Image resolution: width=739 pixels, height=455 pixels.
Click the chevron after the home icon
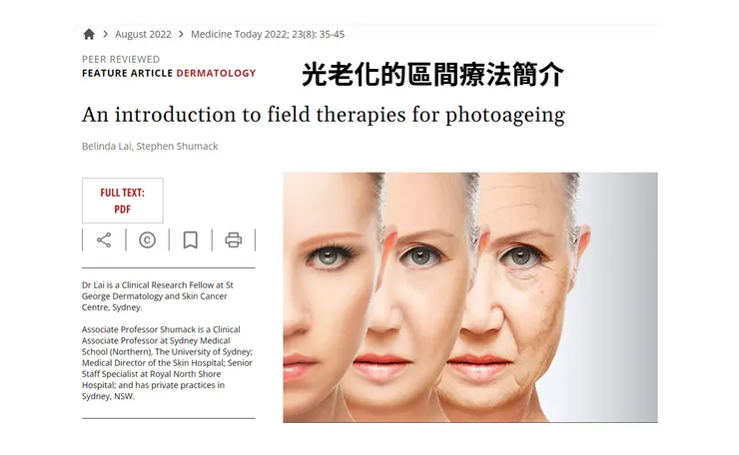pyautogui.click(x=106, y=34)
